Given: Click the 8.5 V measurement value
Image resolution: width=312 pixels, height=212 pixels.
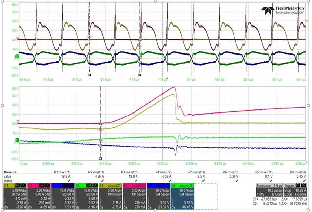Looking at the screenshot, I should [x=201, y=176].
